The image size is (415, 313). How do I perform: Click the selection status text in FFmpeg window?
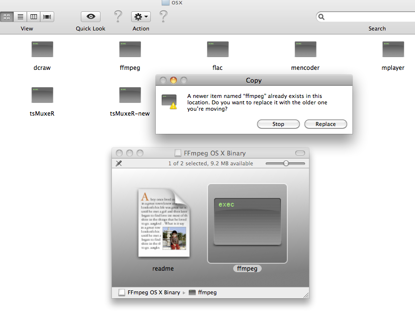pyautogui.click(x=210, y=163)
